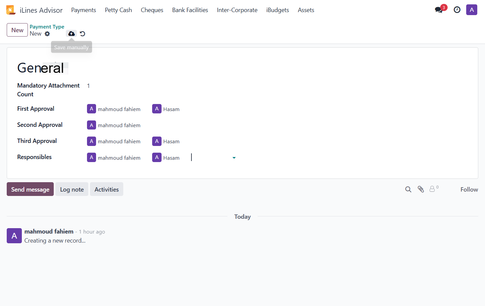Image resolution: width=485 pixels, height=306 pixels.
Task: Open the Cheques menu
Action: (152, 10)
